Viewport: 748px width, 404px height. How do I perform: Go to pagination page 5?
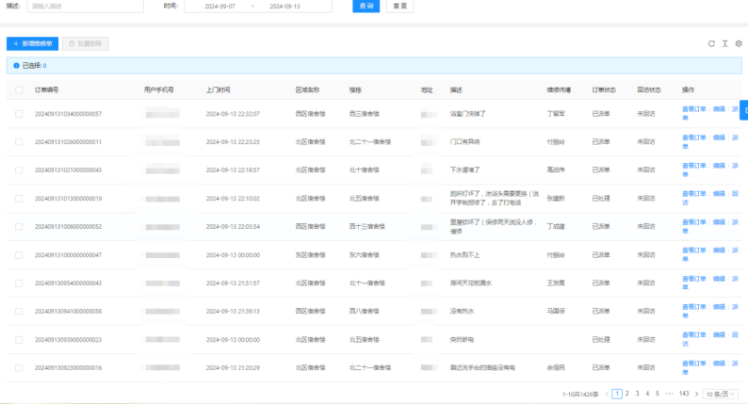coord(658,394)
